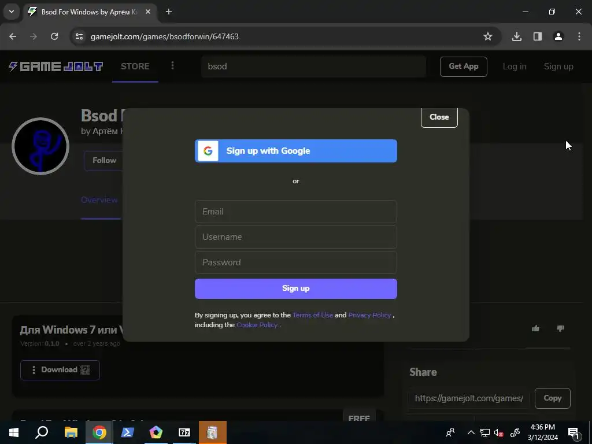Go back with the browser back arrow
Image resolution: width=592 pixels, height=444 pixels.
point(13,36)
